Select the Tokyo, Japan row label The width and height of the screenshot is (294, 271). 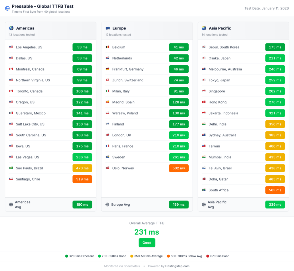tap(219, 80)
